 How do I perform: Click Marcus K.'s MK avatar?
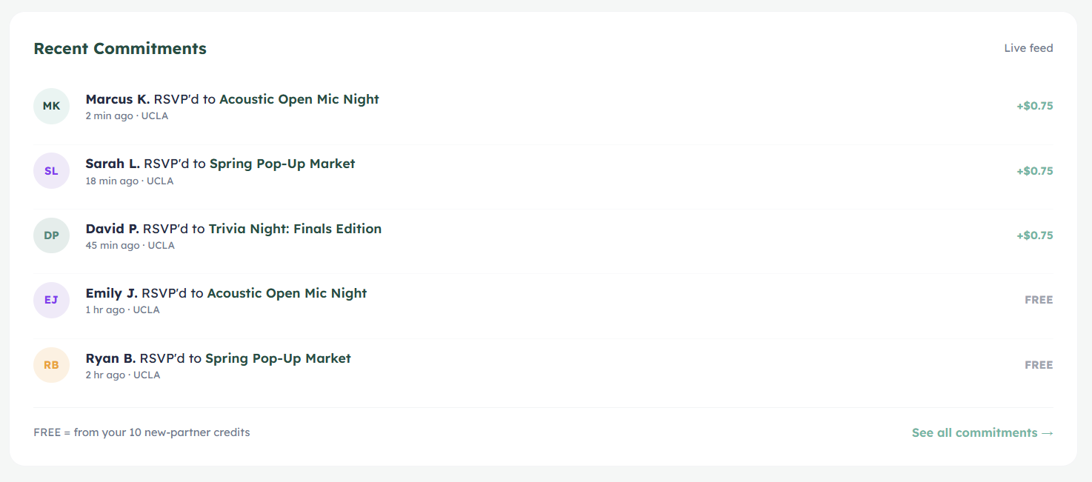[x=51, y=106]
